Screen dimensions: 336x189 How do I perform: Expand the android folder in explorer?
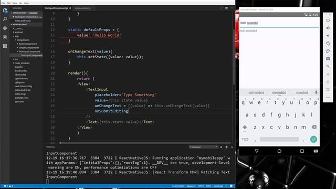click(x=18, y=33)
